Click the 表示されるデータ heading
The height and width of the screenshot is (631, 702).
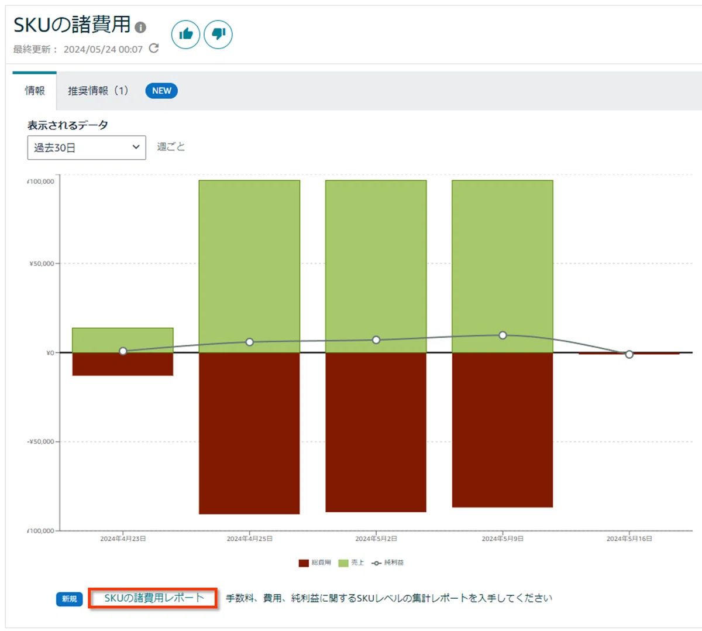tap(68, 125)
